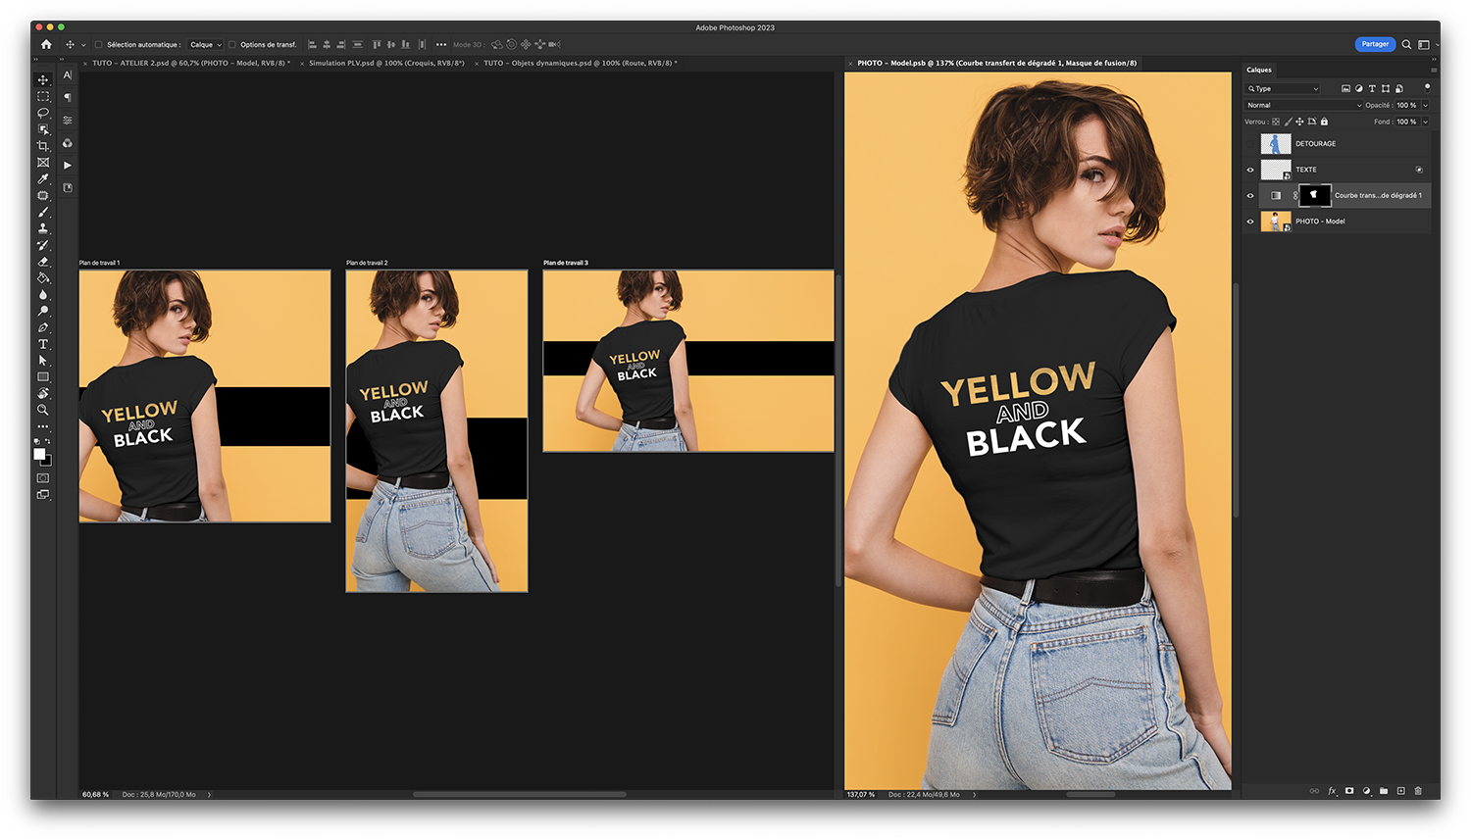Select the layer mask thumbnail of Courbe layer

pos(1314,195)
